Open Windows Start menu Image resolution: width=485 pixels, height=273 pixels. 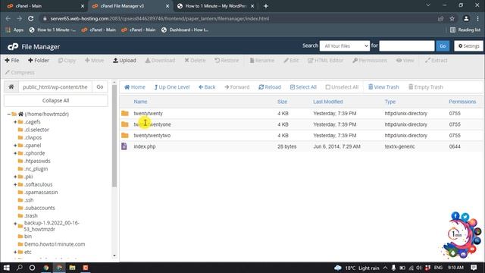pos(6,268)
